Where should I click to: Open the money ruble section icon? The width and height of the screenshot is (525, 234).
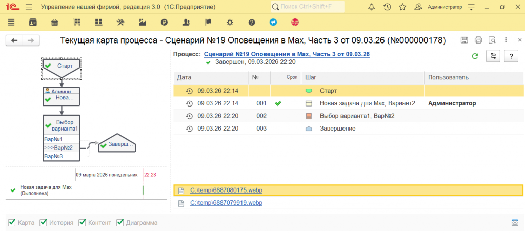point(164,23)
